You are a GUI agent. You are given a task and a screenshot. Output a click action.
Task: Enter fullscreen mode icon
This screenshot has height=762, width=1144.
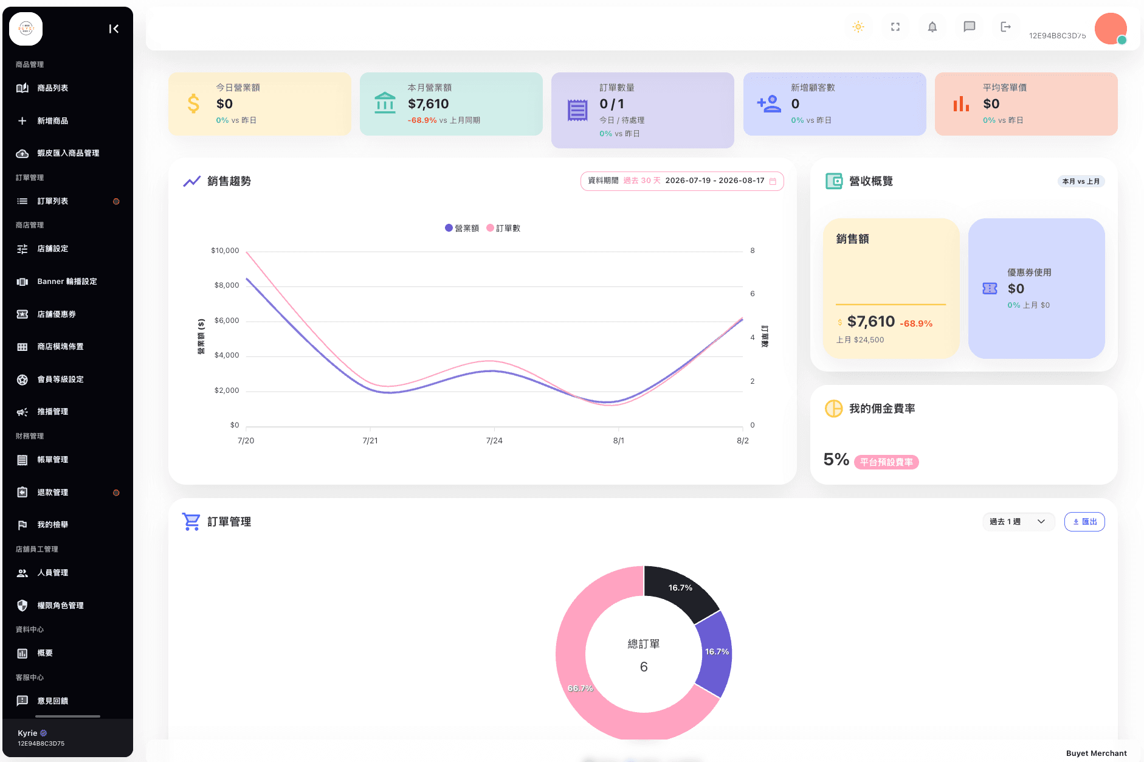click(895, 27)
